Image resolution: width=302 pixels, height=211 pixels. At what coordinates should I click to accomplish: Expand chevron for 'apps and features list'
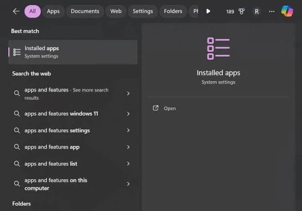pyautogui.click(x=128, y=164)
